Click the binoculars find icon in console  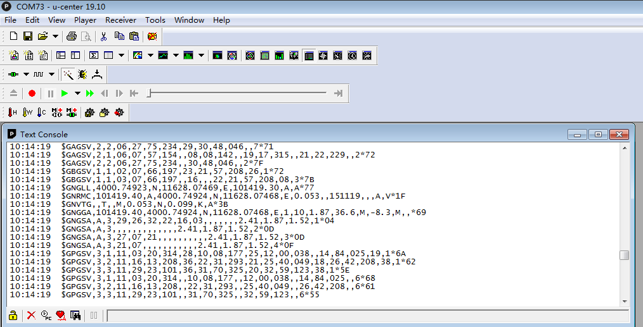75,315
